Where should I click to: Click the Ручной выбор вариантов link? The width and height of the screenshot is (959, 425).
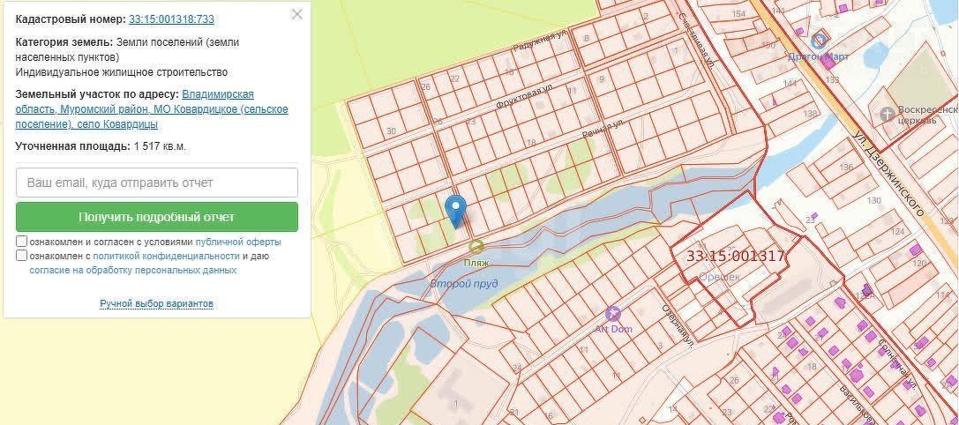pyautogui.click(x=156, y=303)
